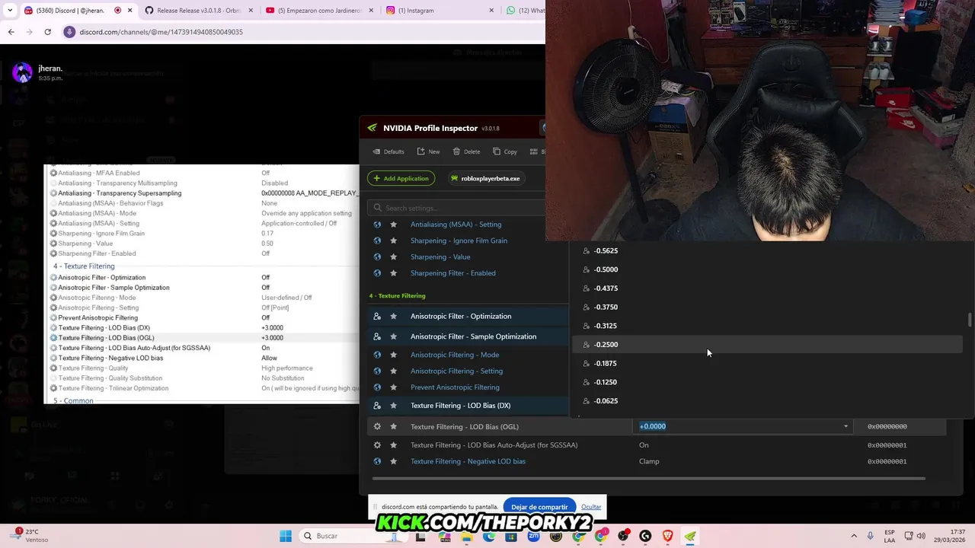Screen dimensions: 975x548
Task: Switch to the YouTube Empezaron como Jardinero tab
Action: 318,11
